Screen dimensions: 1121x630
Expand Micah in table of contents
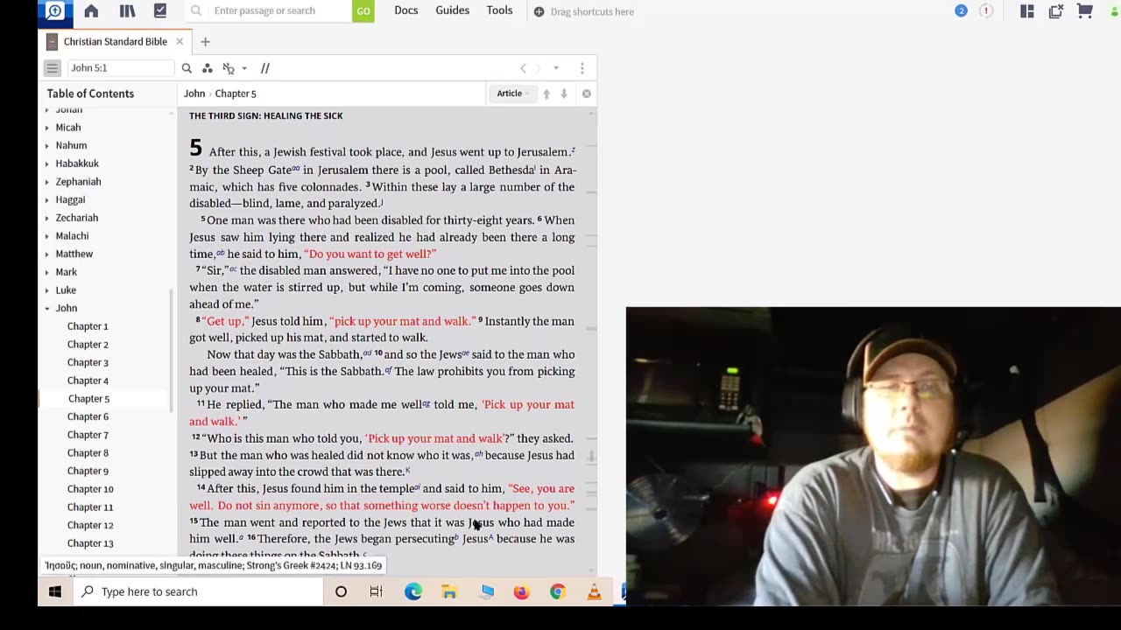(x=47, y=128)
